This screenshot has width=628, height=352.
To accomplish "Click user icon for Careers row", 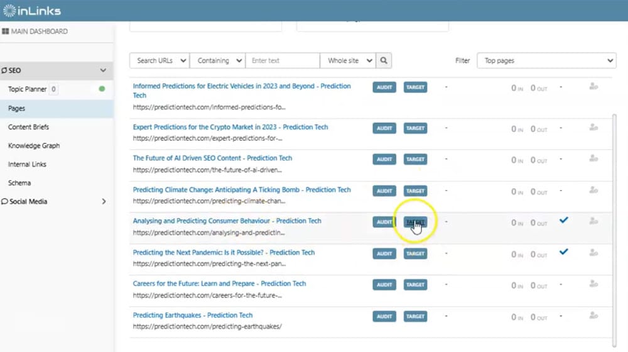I will pyautogui.click(x=593, y=284).
